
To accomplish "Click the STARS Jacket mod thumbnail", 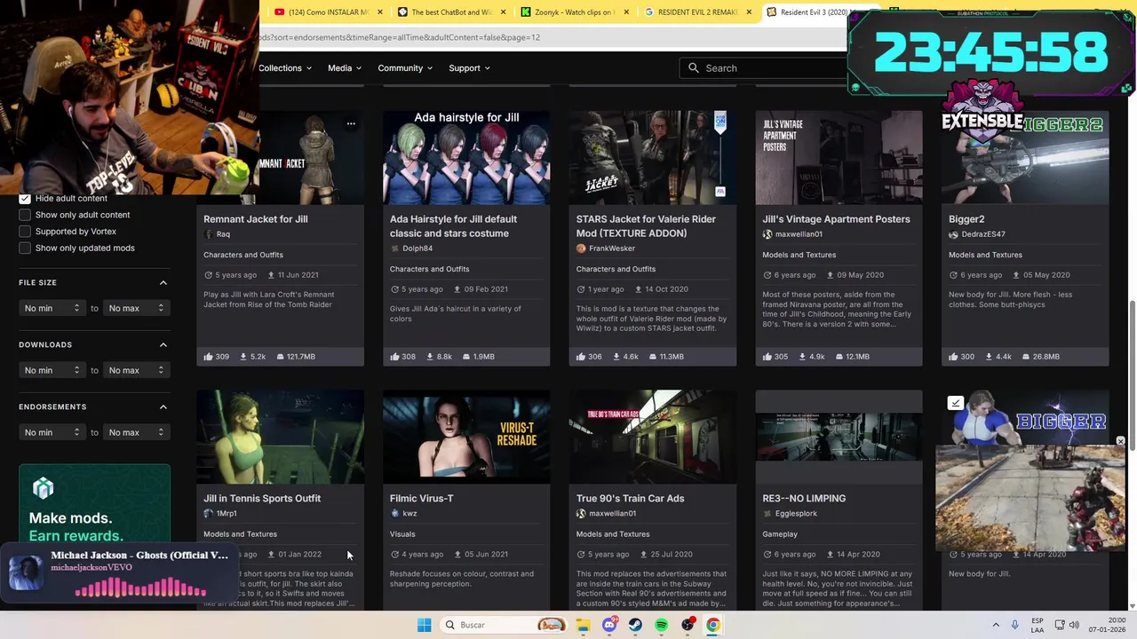I will pyautogui.click(x=653, y=157).
